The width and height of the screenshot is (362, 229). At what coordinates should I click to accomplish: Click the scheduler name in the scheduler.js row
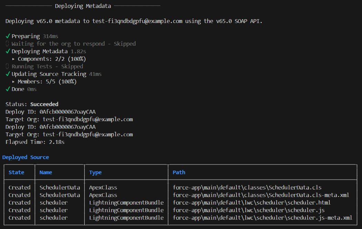tap(54, 210)
